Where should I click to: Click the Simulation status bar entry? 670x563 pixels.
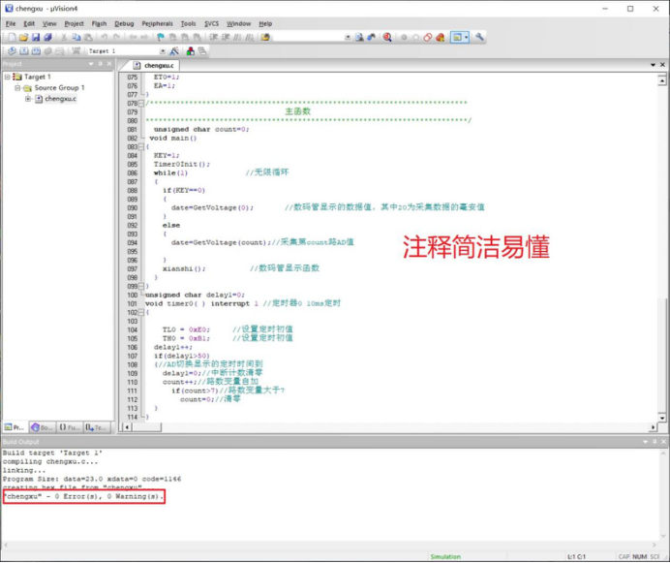[445, 556]
